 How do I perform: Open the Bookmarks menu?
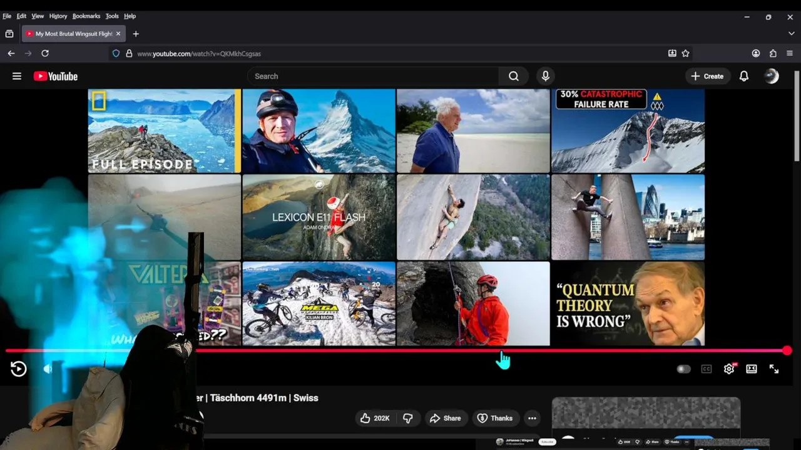(86, 16)
